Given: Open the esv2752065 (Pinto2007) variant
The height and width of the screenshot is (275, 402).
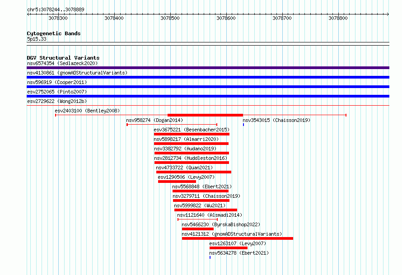Looking at the screenshot, I should 57,92.
